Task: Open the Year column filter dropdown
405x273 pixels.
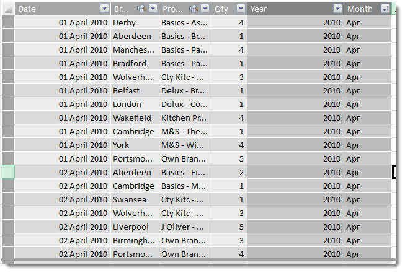Action: (x=337, y=9)
